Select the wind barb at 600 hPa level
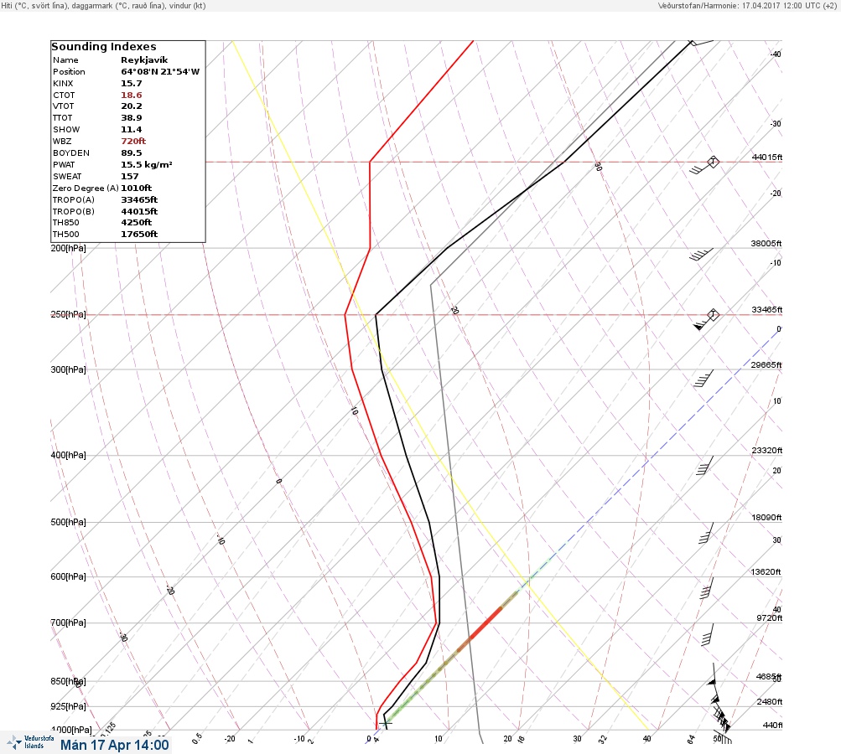 coord(708,588)
